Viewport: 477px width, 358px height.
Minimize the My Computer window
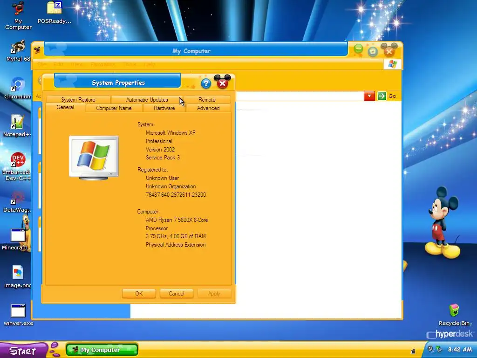(358, 49)
